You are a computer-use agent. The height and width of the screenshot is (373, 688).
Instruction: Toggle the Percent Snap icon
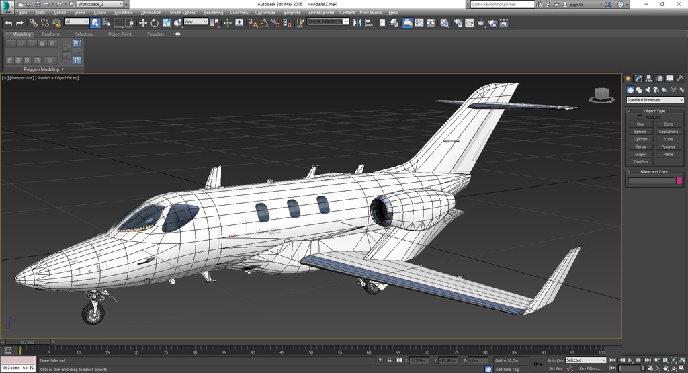click(x=276, y=23)
